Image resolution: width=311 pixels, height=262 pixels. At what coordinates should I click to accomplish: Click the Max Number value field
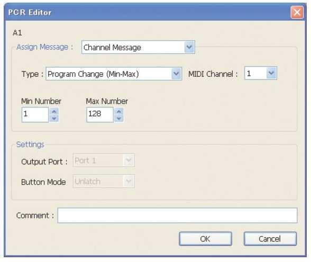pyautogui.click(x=100, y=114)
